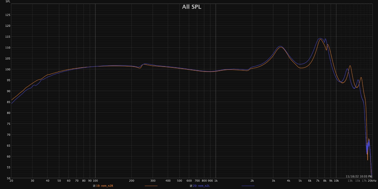Click the orange line sample for rem_n2R
The height and width of the screenshot is (189, 378).
coord(151,186)
